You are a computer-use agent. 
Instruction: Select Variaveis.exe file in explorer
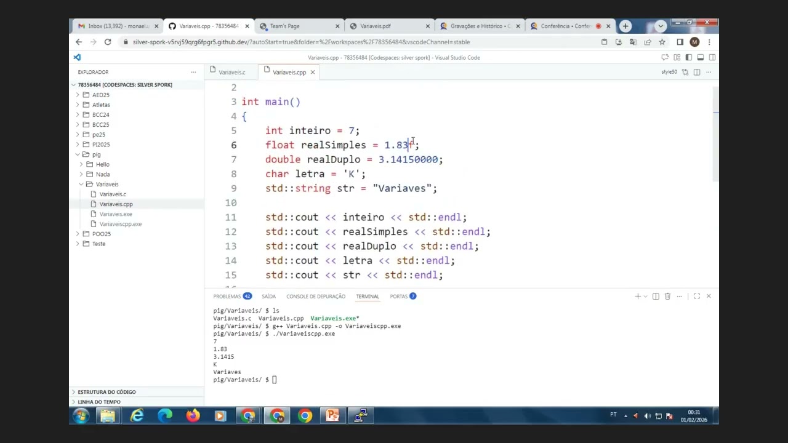tap(116, 214)
